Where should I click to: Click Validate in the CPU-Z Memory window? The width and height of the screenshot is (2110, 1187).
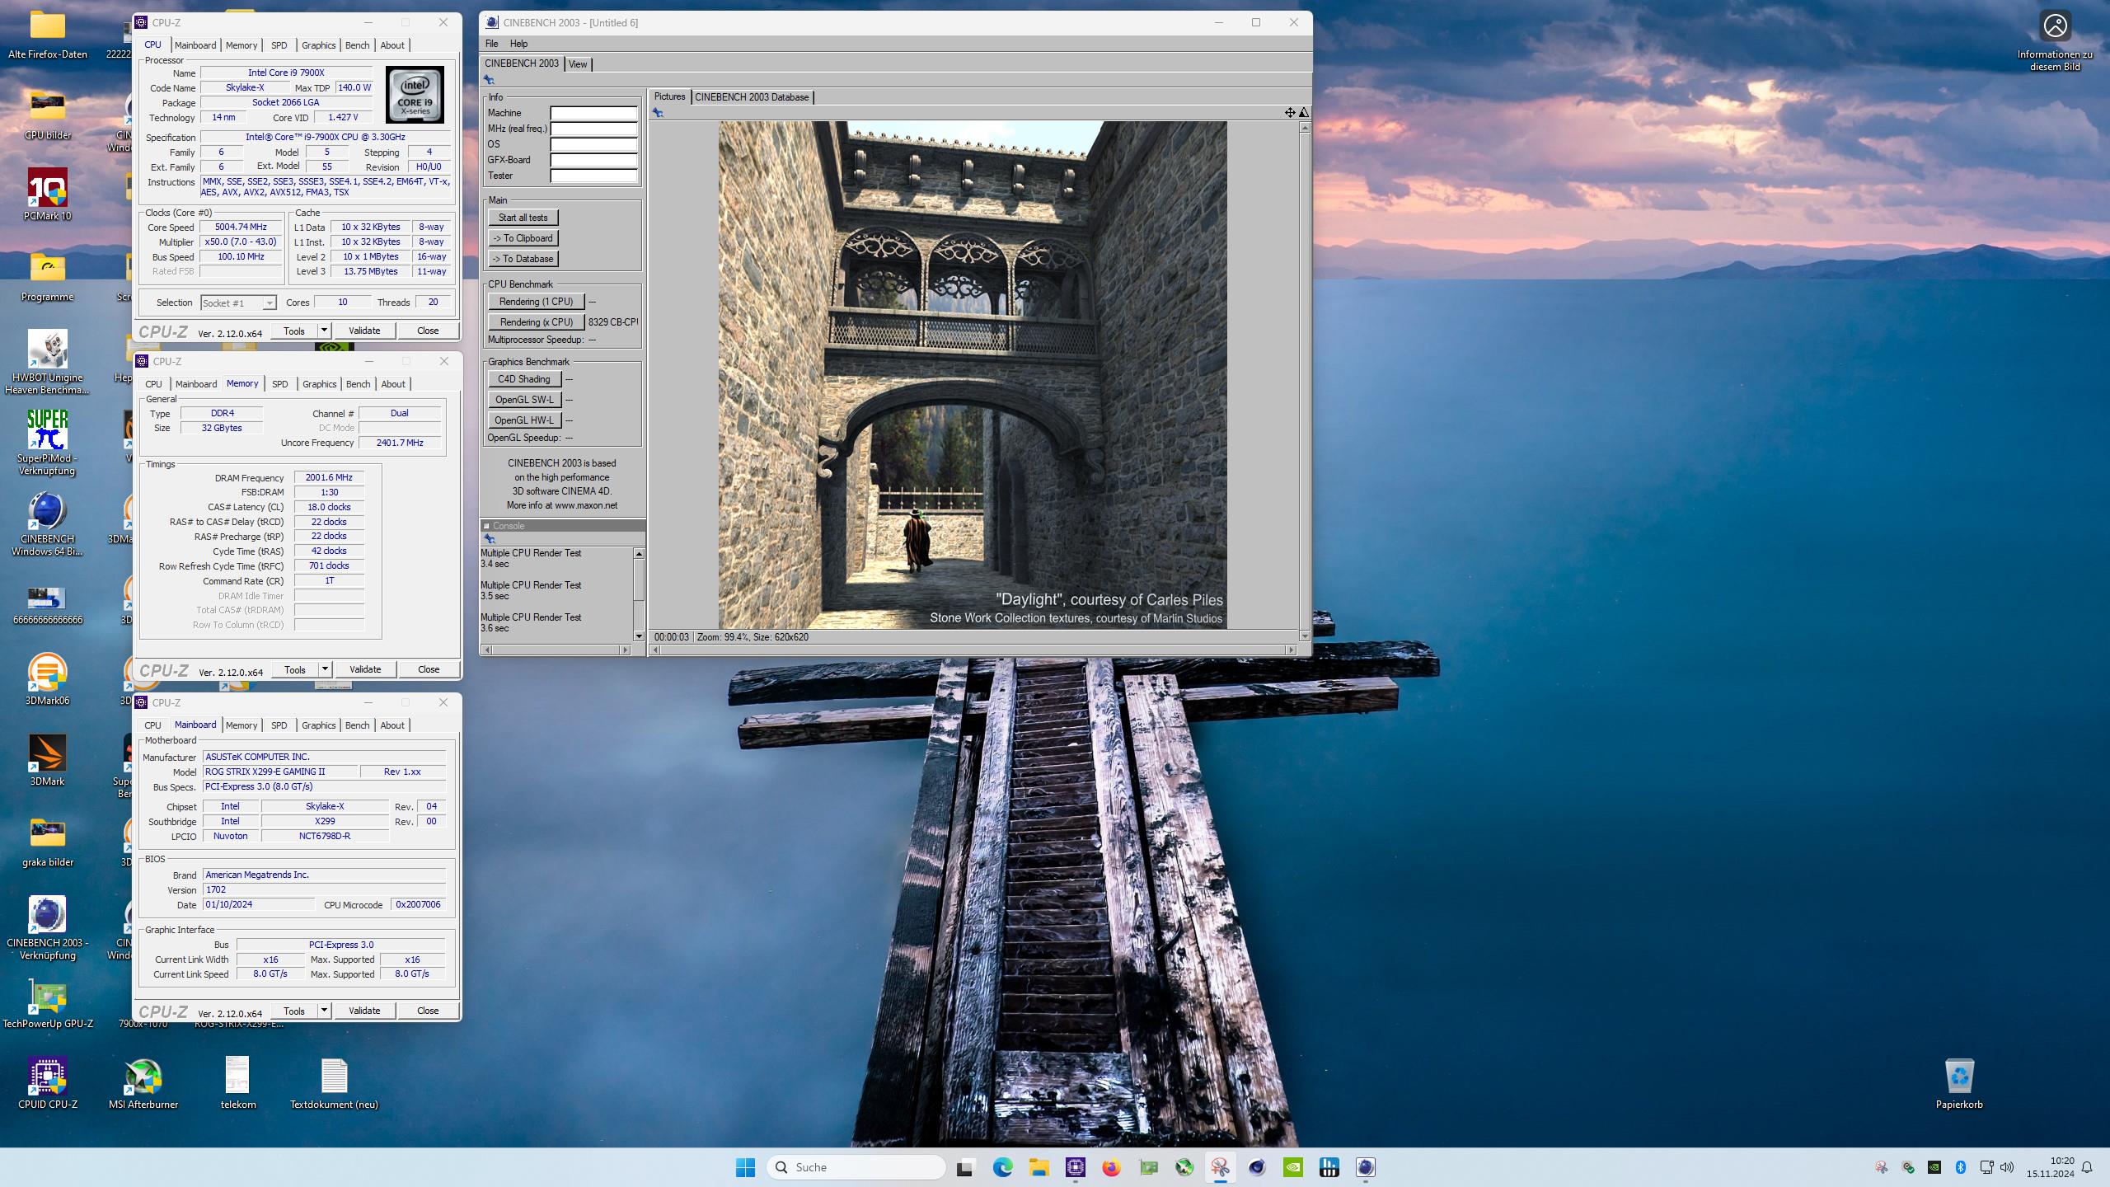(365, 669)
